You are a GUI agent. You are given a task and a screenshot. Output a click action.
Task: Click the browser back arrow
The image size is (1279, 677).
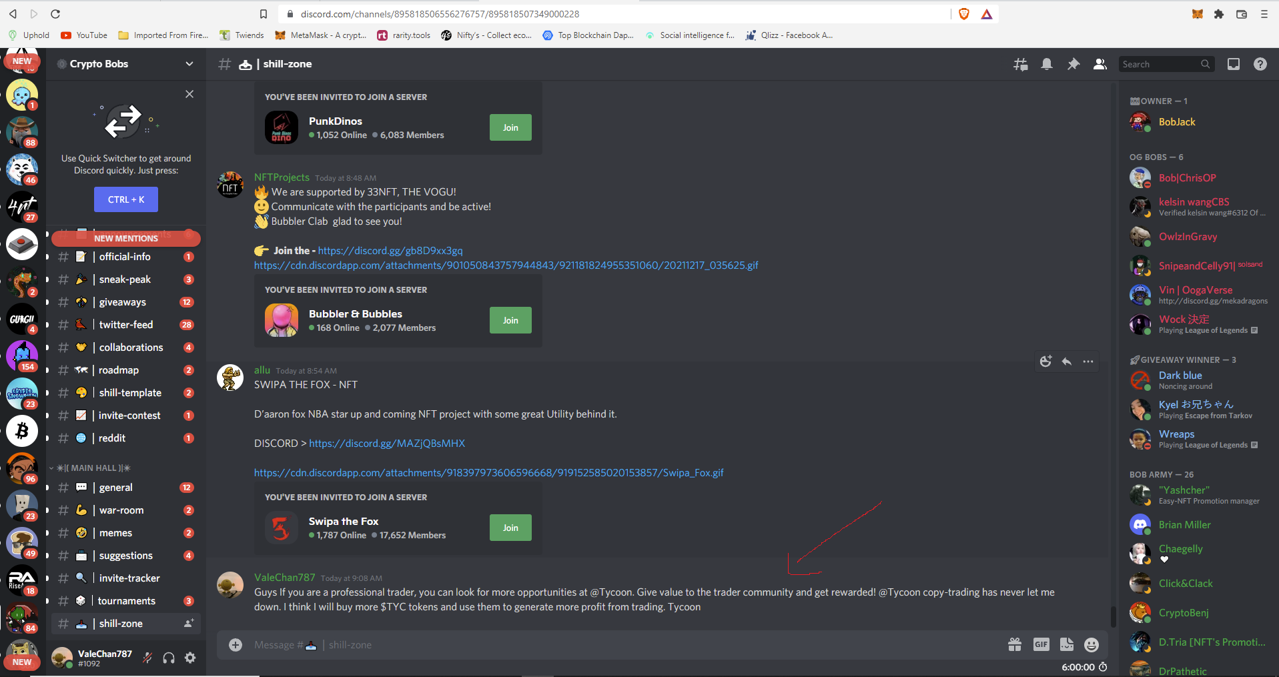13,14
